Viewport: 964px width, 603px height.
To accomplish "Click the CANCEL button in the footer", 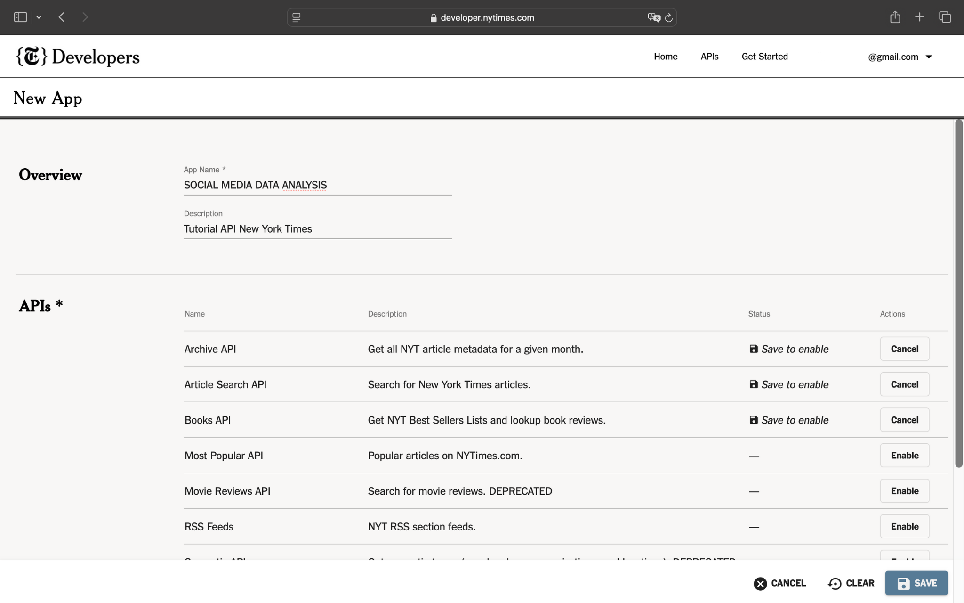I will [780, 583].
